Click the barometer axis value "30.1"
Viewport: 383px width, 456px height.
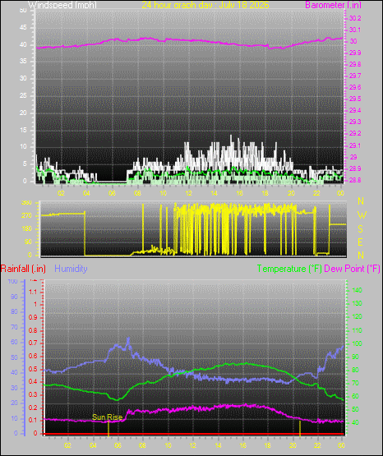coord(355,30)
